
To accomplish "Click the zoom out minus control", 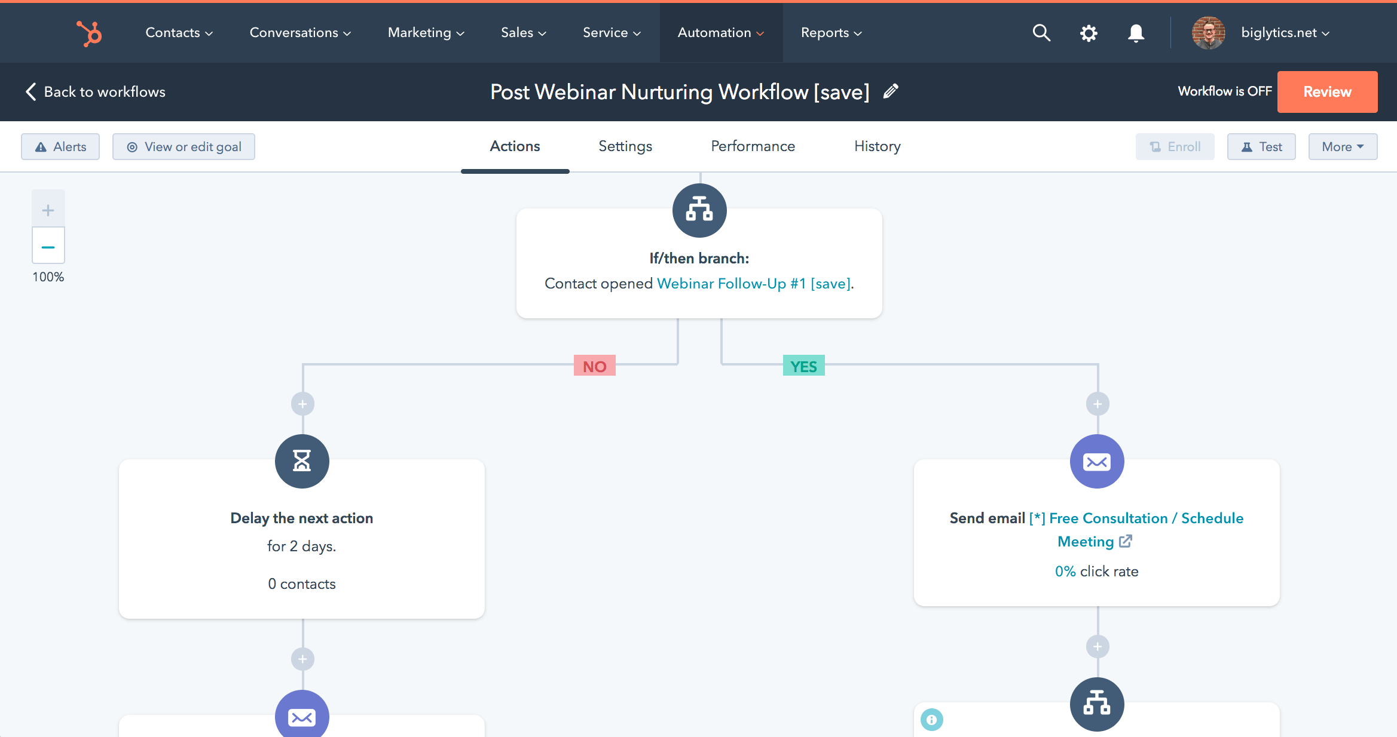I will (48, 247).
